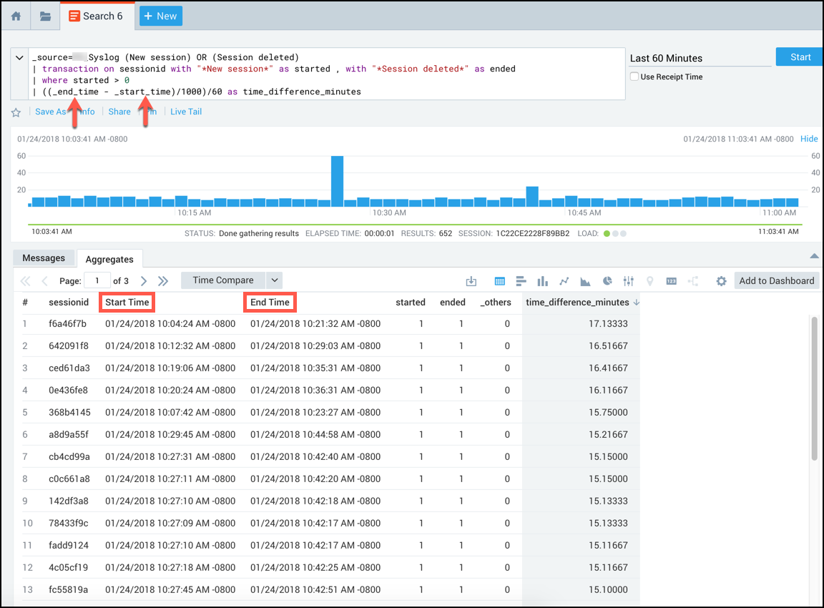Enable the Use Receipt Time checkbox
The height and width of the screenshot is (608, 824).
(634, 77)
